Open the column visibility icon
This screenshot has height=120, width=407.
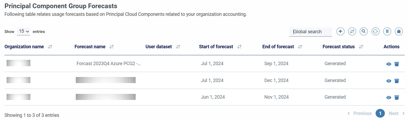tap(387, 31)
